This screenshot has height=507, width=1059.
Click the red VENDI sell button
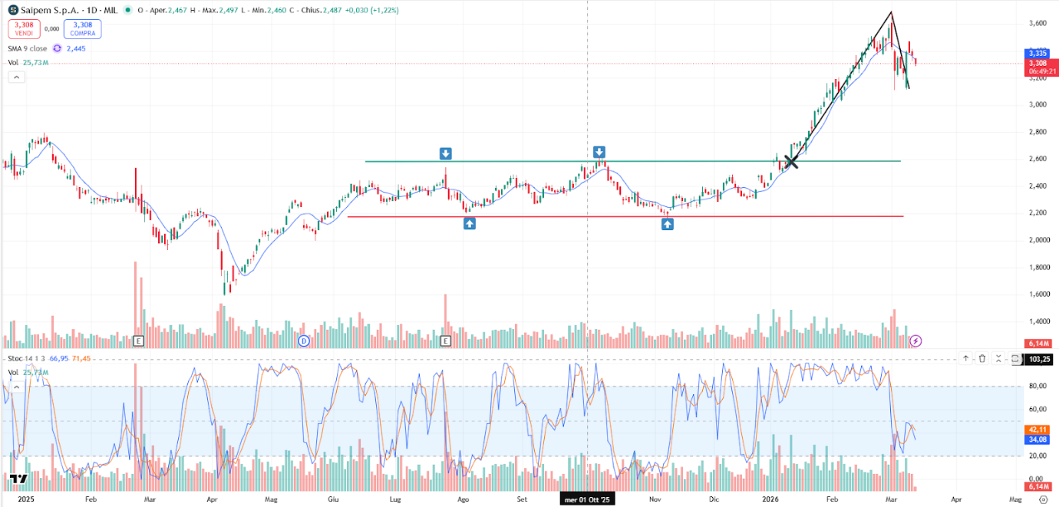tap(24, 28)
